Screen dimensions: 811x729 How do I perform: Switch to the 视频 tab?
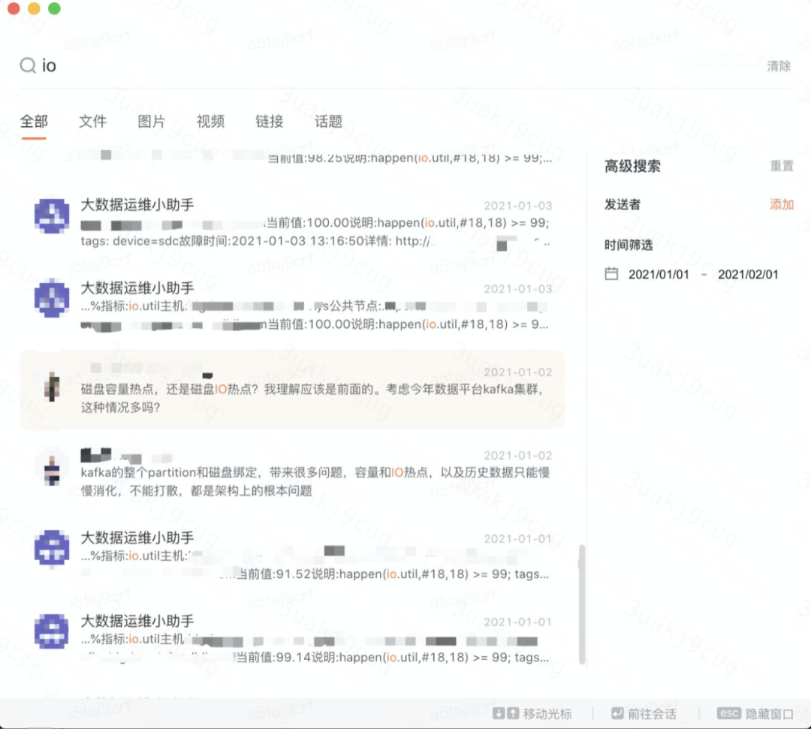tap(210, 122)
